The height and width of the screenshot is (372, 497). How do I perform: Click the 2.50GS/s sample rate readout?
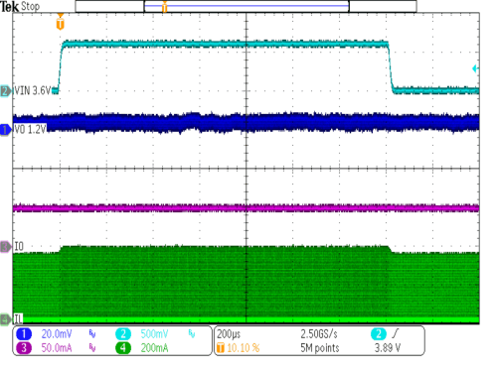pyautogui.click(x=319, y=334)
